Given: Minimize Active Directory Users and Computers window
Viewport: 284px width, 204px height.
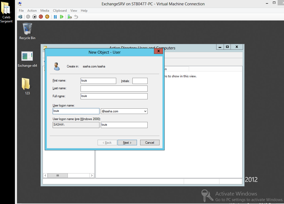Looking at the screenshot, I should click(220, 47).
